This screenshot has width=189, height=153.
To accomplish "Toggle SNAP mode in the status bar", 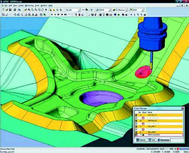I will (x=162, y=149).
